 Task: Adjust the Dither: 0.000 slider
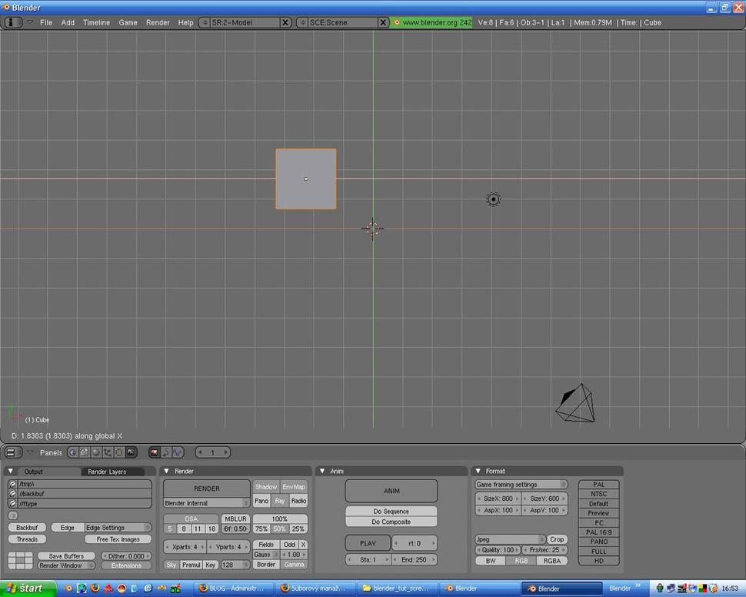click(126, 556)
